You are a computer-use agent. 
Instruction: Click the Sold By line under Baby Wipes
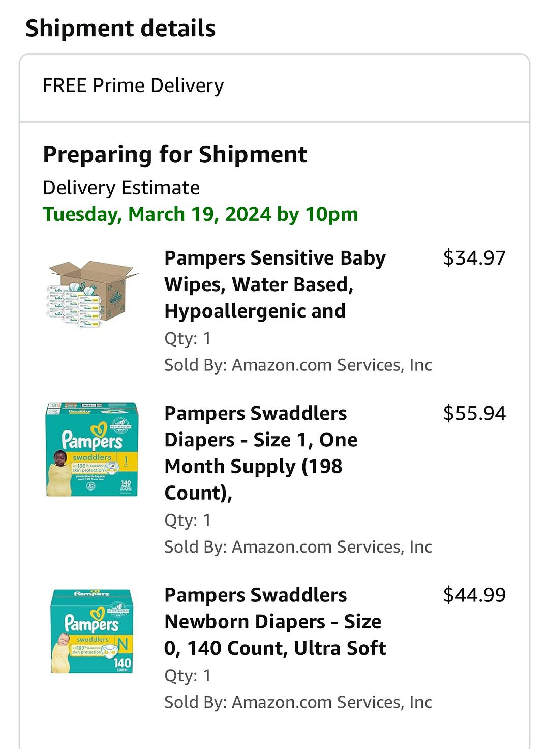pyautogui.click(x=298, y=365)
